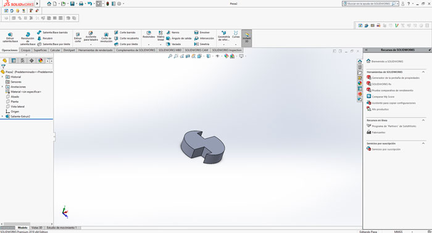This screenshot has width=432, height=233.
Task: Click the Extruir saliente/base tool
Action: pos(10,38)
